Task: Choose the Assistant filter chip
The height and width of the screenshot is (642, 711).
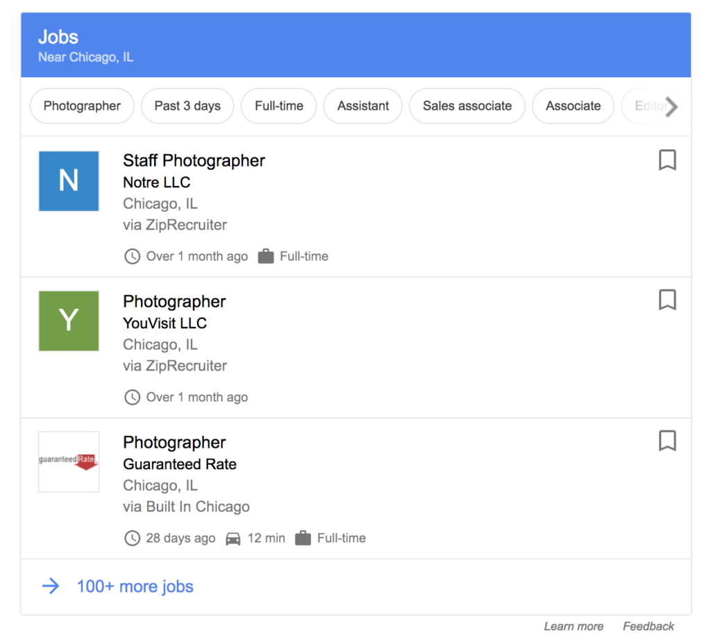Action: click(363, 106)
